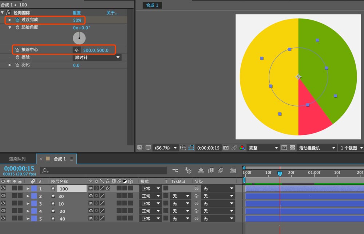The width and height of the screenshot is (364, 234).
Task: Click the 过渡完成 stopwatch icon
Action: coord(17,20)
